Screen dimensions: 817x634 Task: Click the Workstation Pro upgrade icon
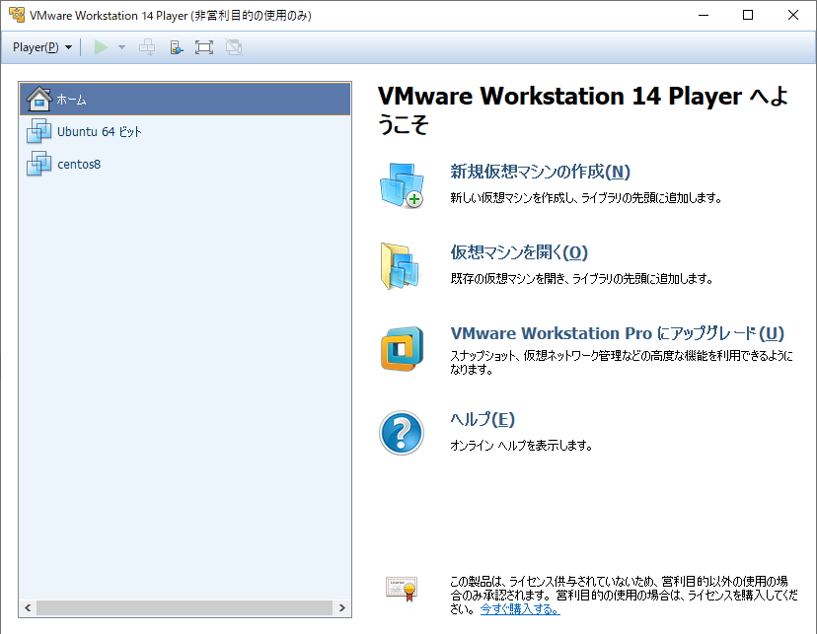[402, 349]
